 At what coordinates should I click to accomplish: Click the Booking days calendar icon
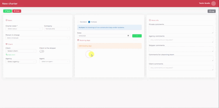(78, 40)
